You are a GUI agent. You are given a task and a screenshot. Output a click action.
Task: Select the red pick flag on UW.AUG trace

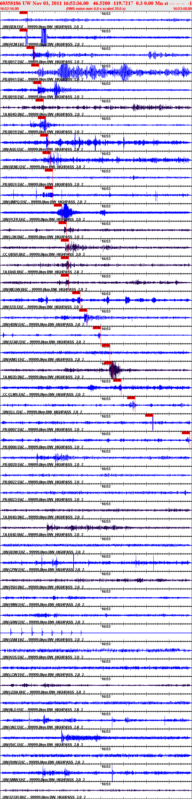pos(44,135)
